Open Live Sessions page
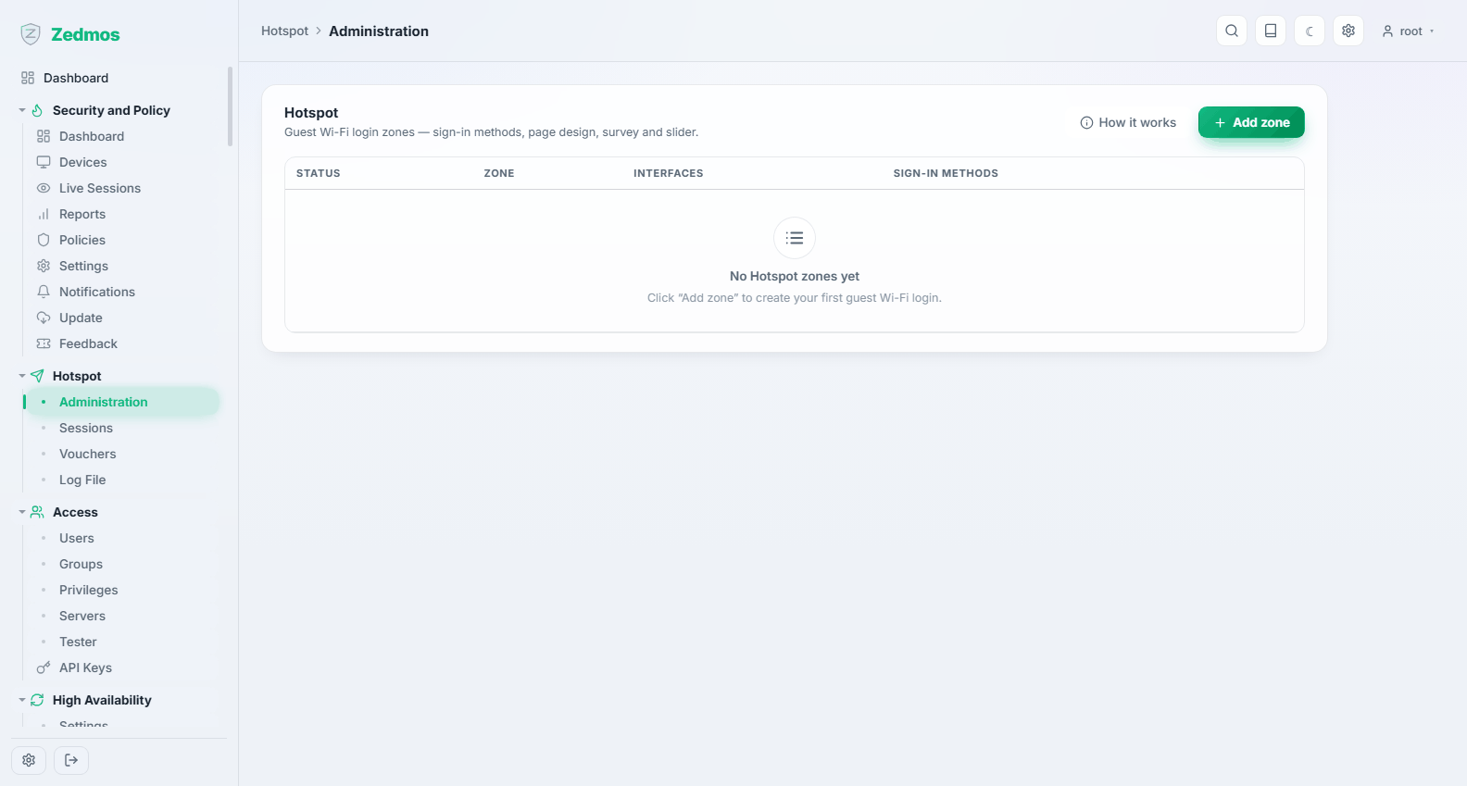This screenshot has height=786, width=1467. [123, 188]
